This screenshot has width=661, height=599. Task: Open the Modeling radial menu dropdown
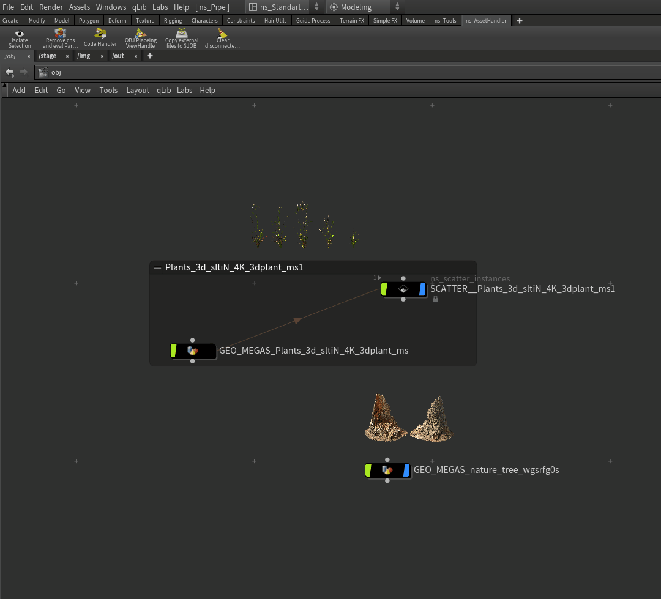click(x=397, y=7)
